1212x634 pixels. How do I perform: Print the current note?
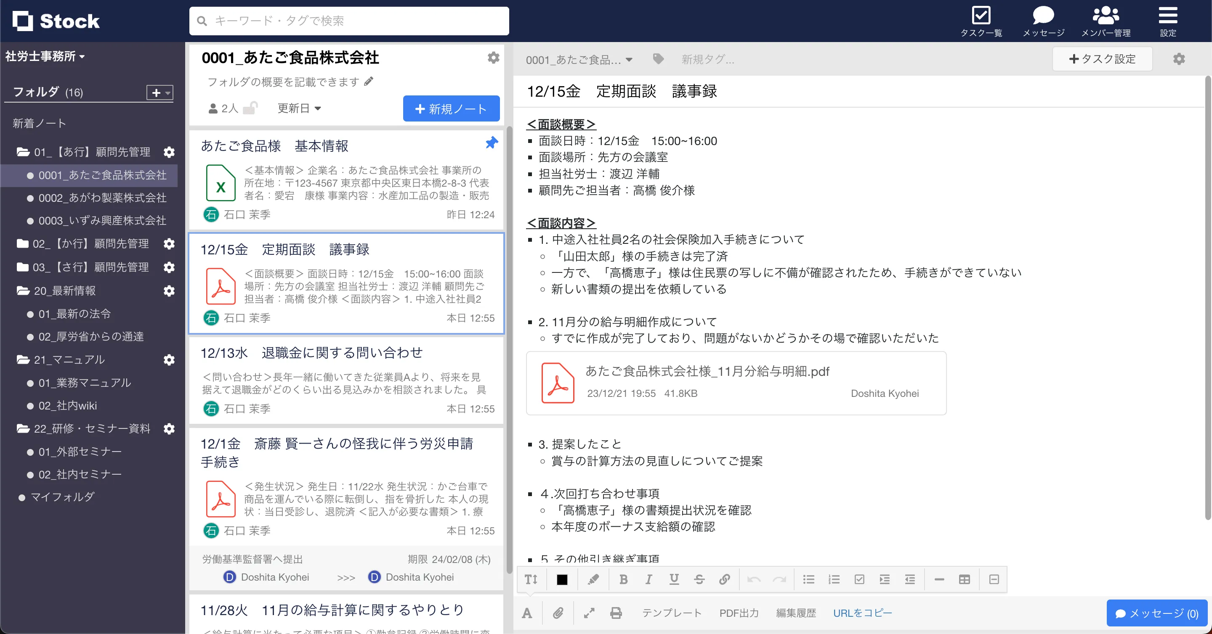pyautogui.click(x=616, y=613)
